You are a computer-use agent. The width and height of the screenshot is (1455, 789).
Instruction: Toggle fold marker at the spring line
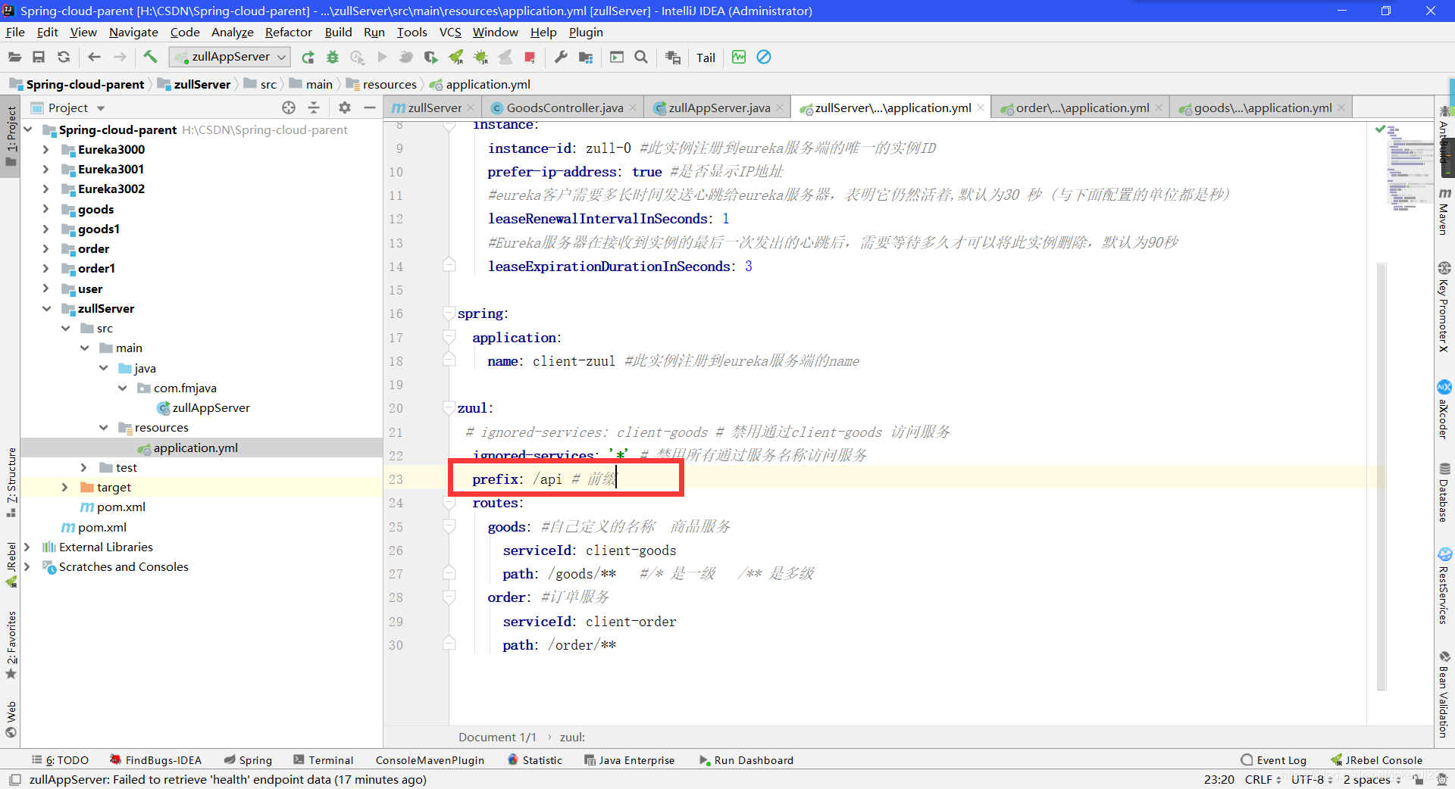click(449, 313)
